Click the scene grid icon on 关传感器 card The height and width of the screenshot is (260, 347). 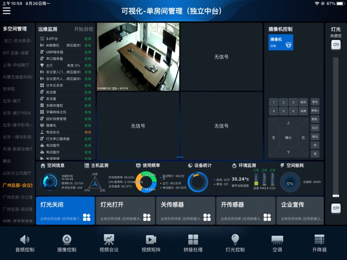pyautogui.click(x=207, y=217)
